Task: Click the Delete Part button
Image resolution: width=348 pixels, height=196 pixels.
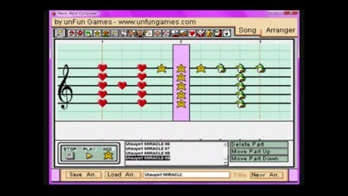Action: click(x=259, y=144)
